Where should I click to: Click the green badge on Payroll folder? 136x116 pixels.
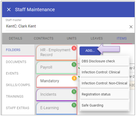[x=74, y=65]
